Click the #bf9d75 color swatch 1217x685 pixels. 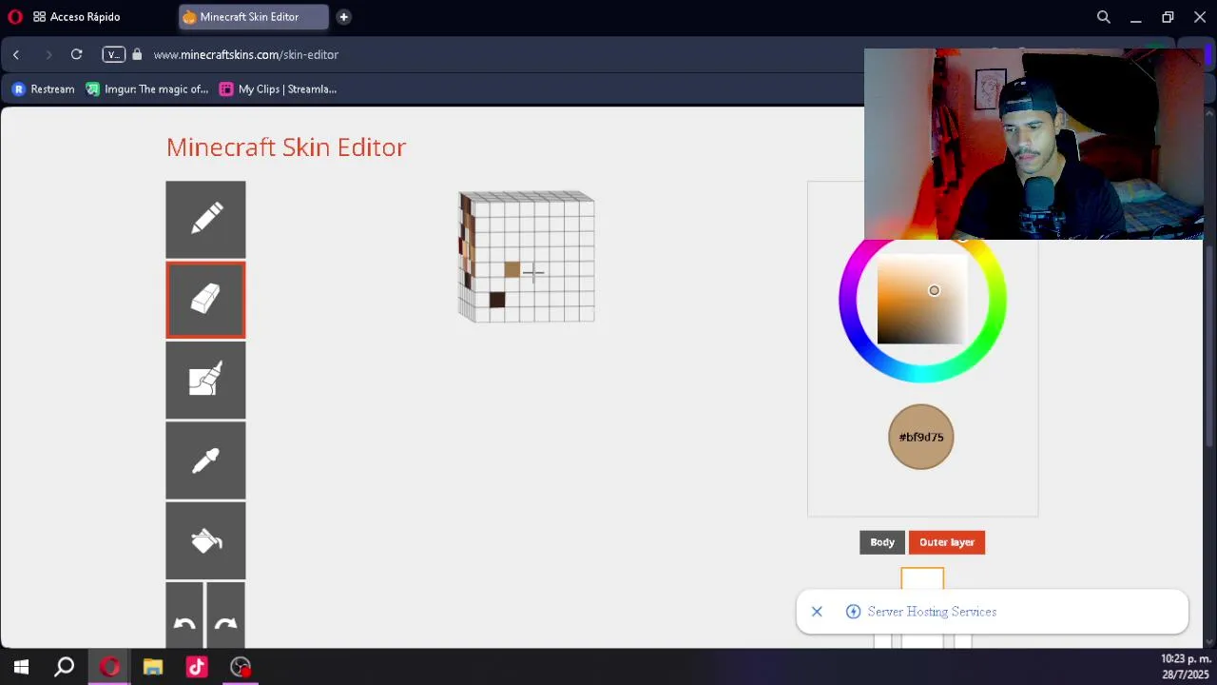click(x=920, y=437)
